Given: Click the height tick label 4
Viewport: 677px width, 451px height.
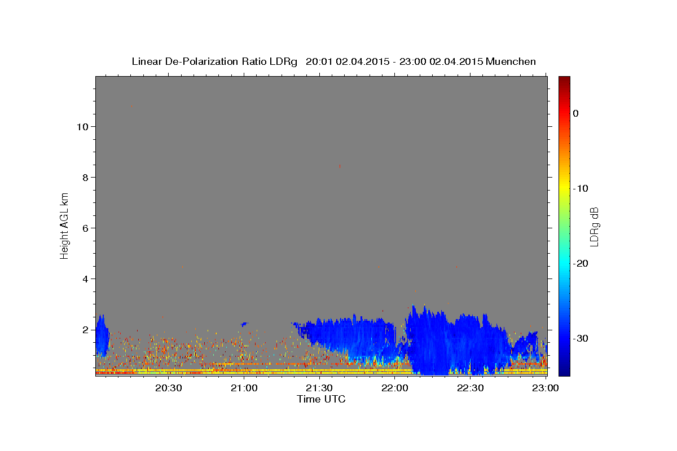Looking at the screenshot, I should [84, 279].
